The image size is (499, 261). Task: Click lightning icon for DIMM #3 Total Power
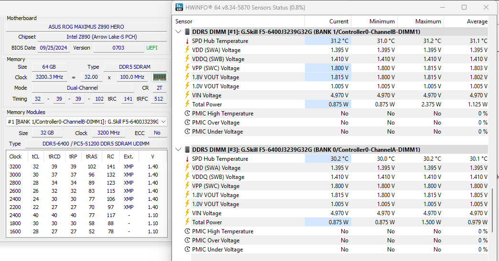point(187,222)
